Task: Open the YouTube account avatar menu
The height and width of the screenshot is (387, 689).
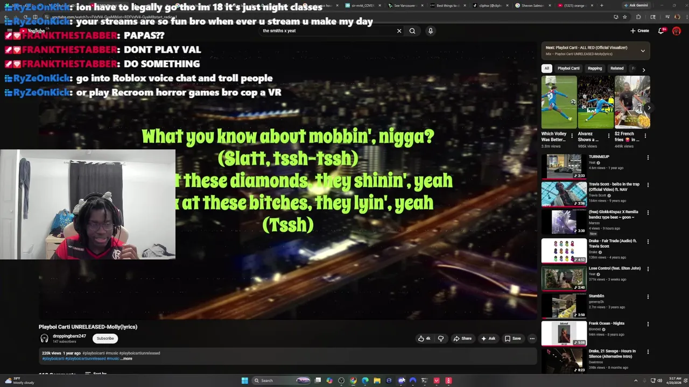Action: [677, 31]
